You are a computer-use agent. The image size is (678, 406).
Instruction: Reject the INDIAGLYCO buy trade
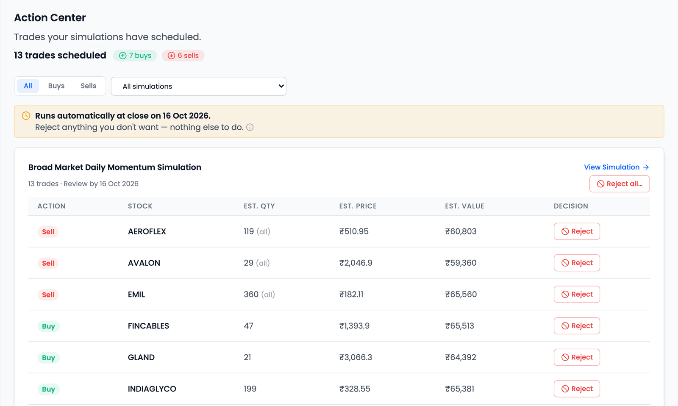click(577, 389)
